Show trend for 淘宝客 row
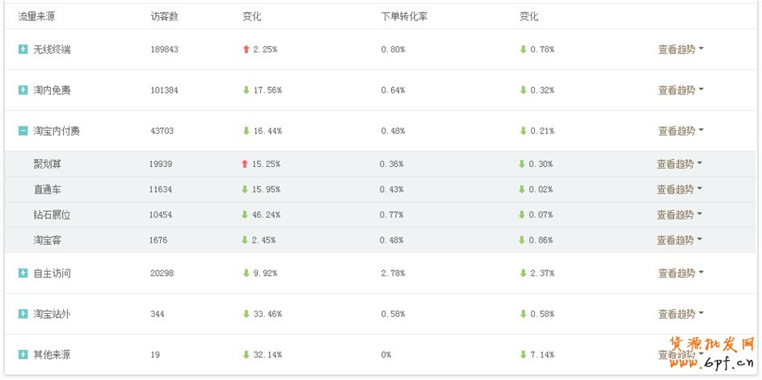 click(679, 240)
